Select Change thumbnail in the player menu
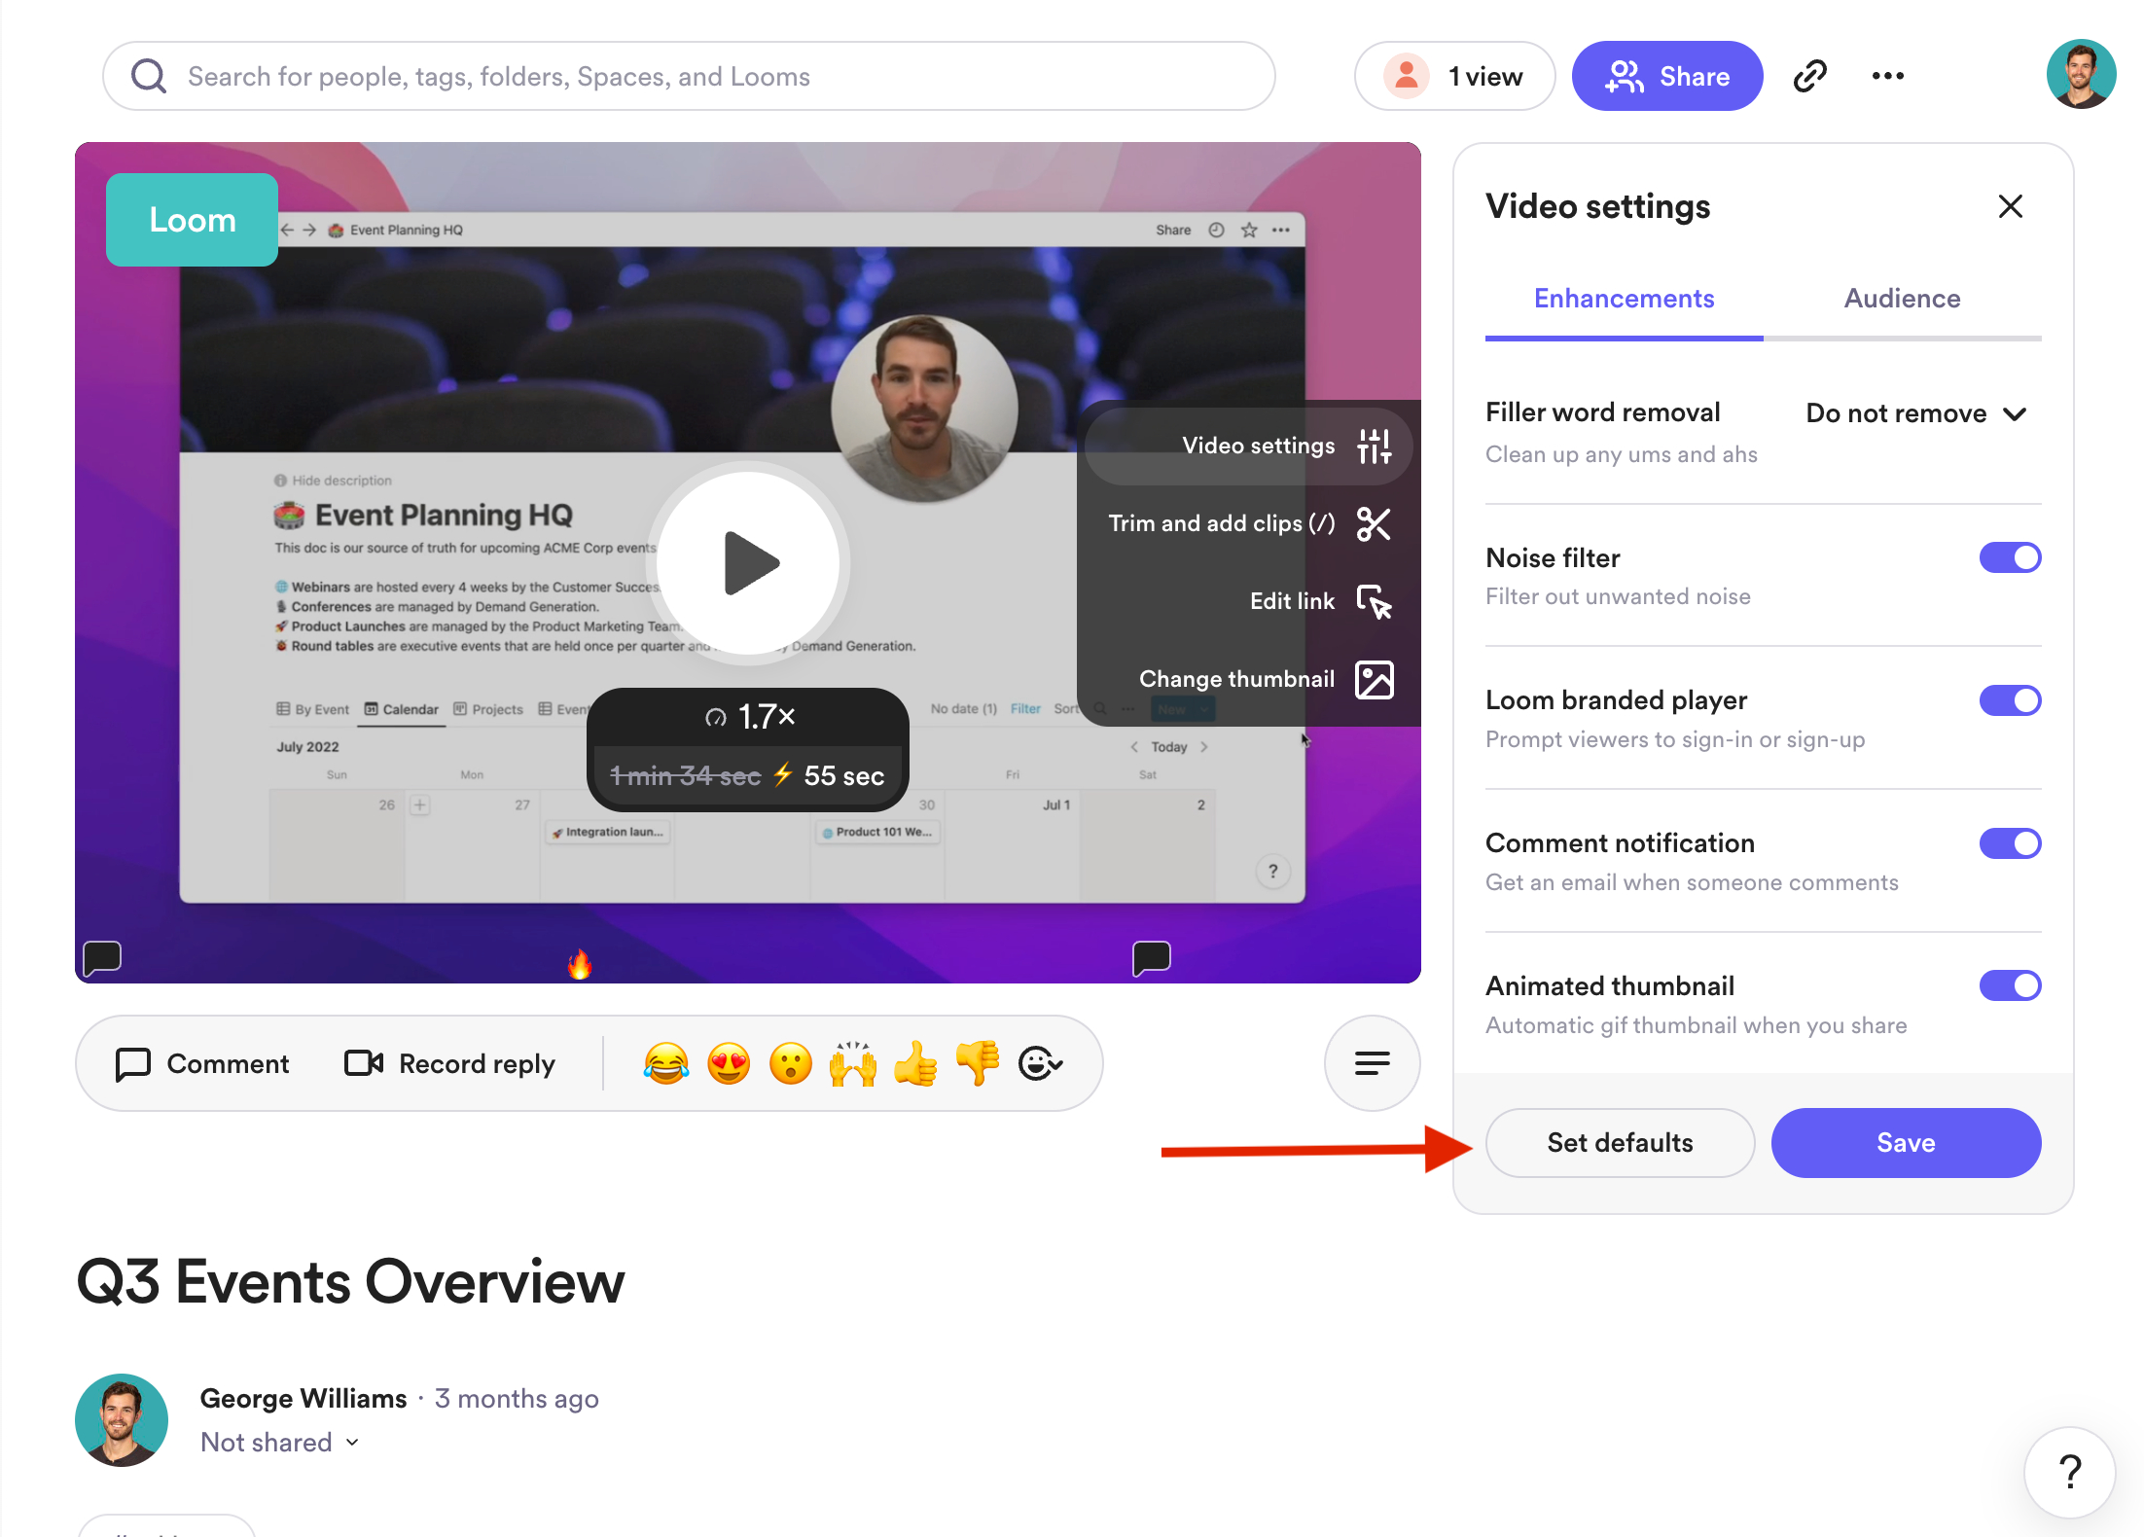Image resolution: width=2144 pixels, height=1537 pixels. 1249,679
